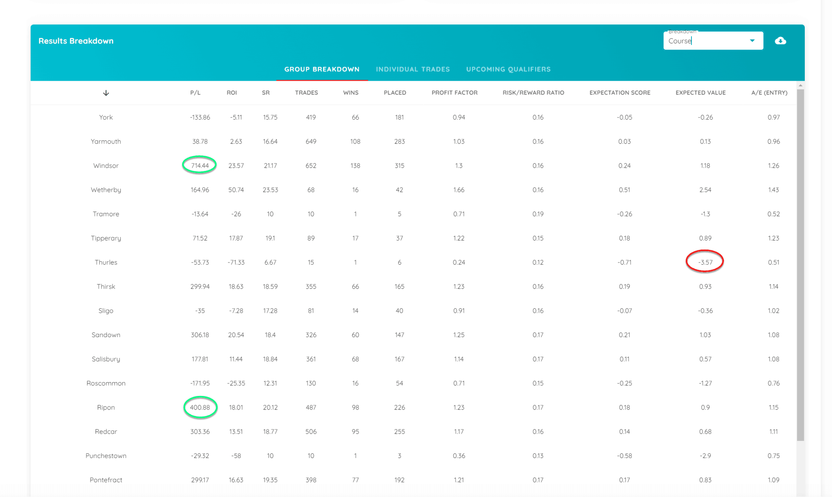The height and width of the screenshot is (497, 832).
Task: Sort by A/E (Entry) header
Action: 769,93
